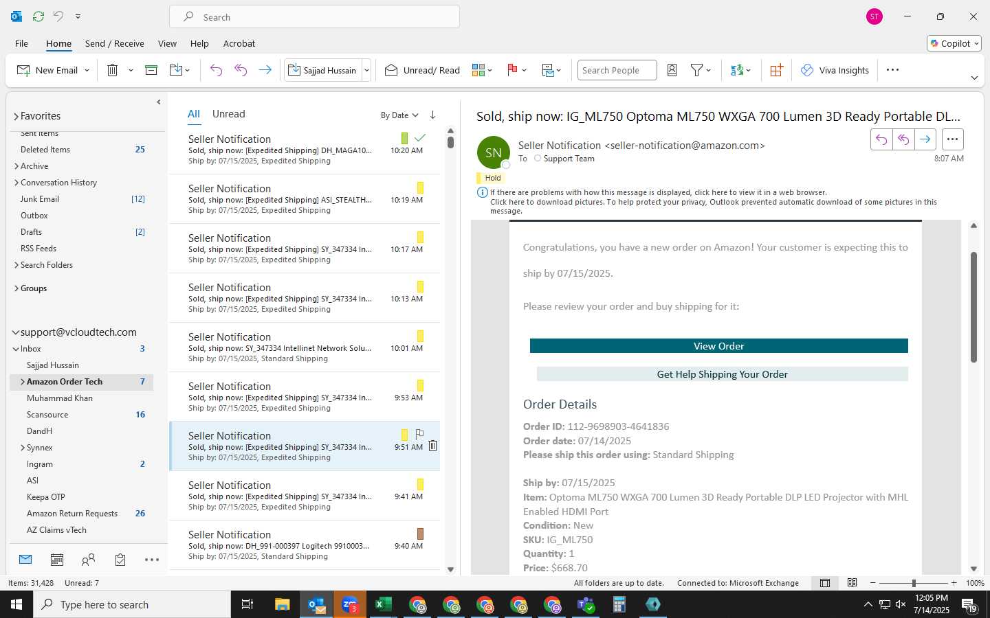Open the File menu
The image size is (990, 618).
pyautogui.click(x=21, y=43)
